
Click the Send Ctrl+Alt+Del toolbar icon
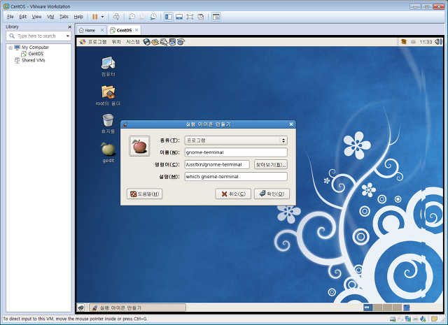click(116, 17)
